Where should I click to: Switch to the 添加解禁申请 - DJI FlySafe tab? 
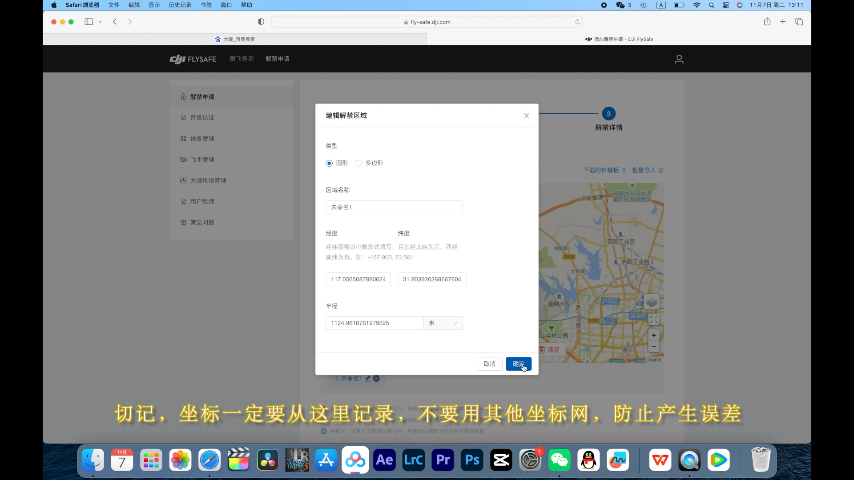click(x=619, y=39)
